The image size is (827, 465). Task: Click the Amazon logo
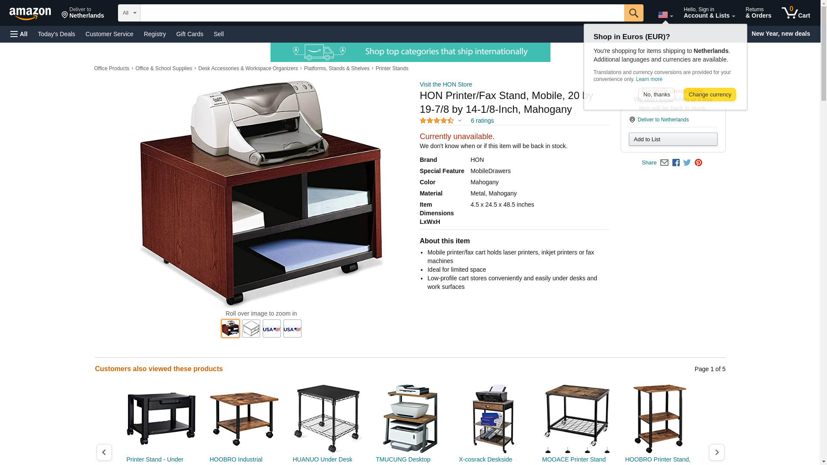[30, 13]
